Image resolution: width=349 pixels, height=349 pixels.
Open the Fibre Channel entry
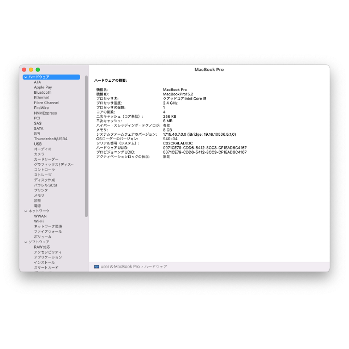pyautogui.click(x=46, y=103)
